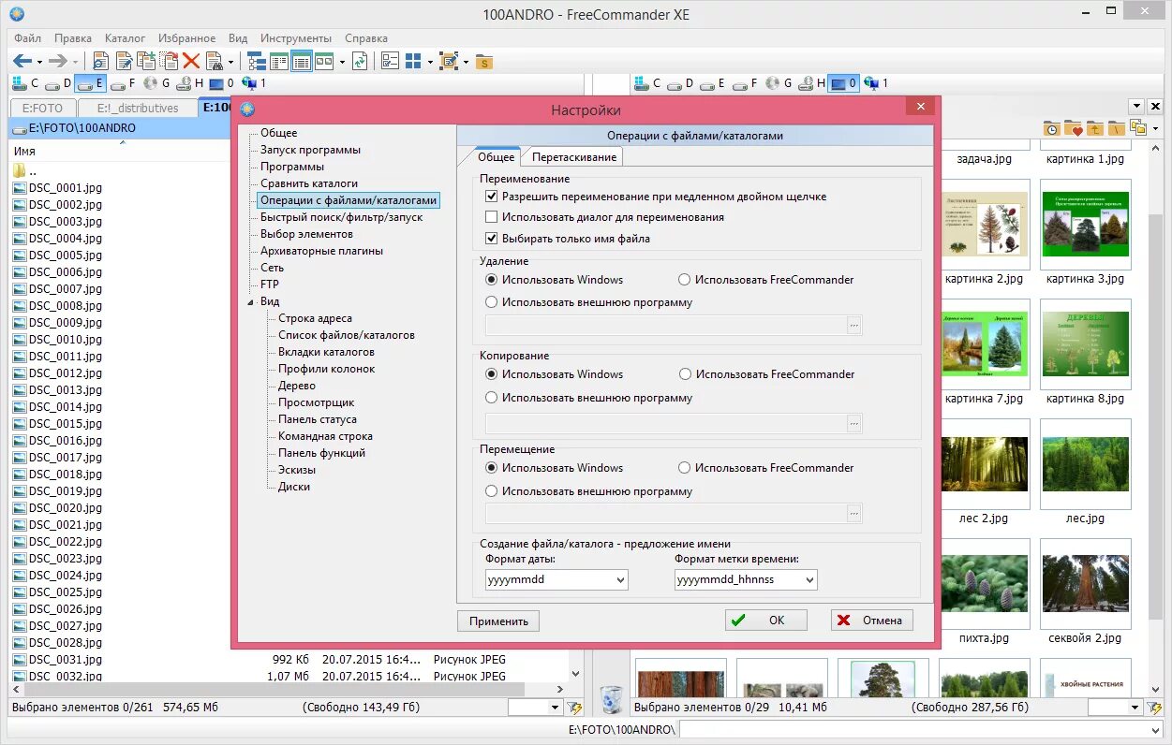This screenshot has height=745, width=1172.
Task: Select 'Использовать внешнюю программу' under Удаление
Action: [x=492, y=302]
